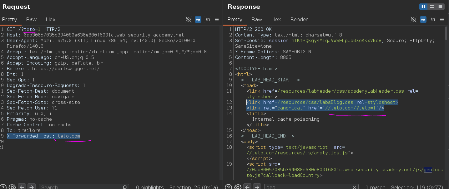Click Internal cache poisoning title text
This screenshot has height=189, width=449.
[286, 119]
